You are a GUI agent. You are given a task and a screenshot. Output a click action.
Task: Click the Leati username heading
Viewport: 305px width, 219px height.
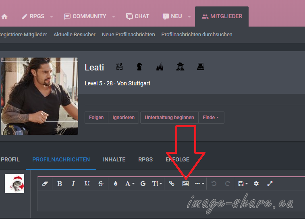[94, 67]
